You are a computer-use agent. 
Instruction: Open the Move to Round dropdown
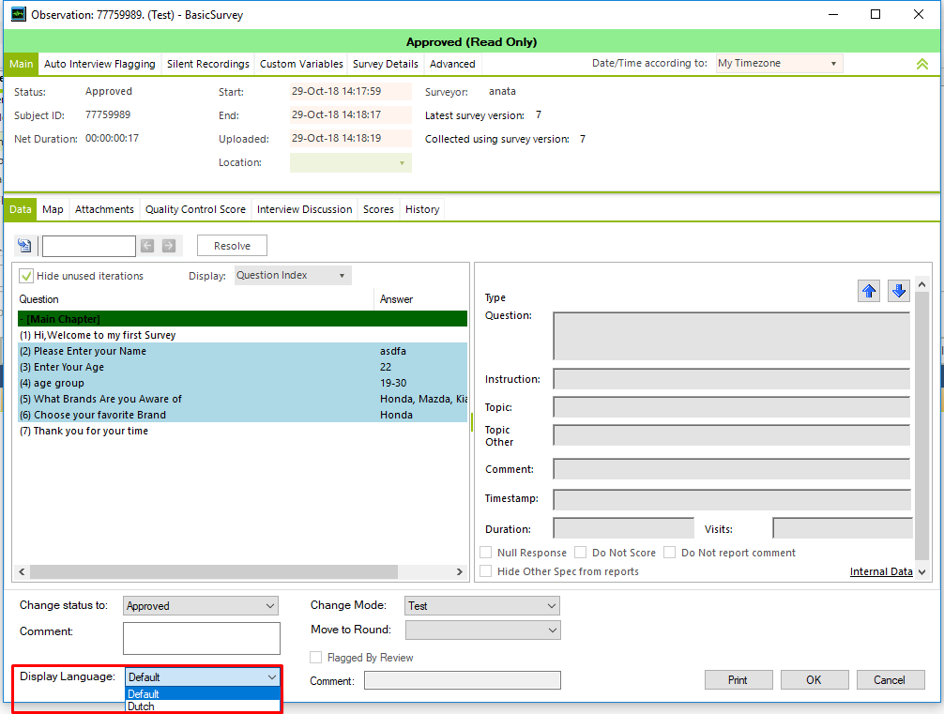(482, 630)
